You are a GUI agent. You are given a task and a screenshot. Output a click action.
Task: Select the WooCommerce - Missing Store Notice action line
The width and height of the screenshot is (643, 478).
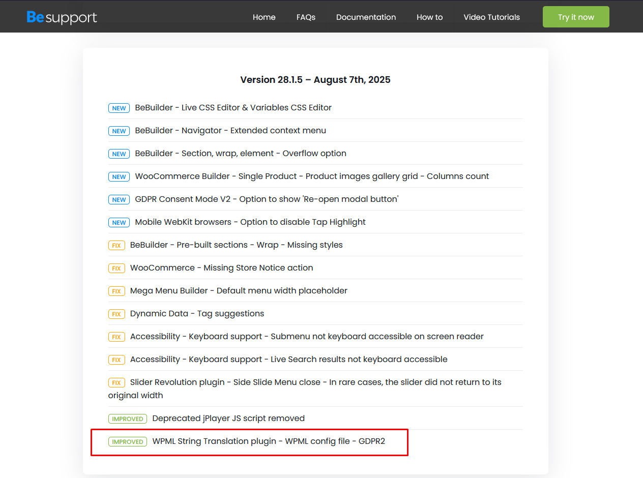(222, 268)
